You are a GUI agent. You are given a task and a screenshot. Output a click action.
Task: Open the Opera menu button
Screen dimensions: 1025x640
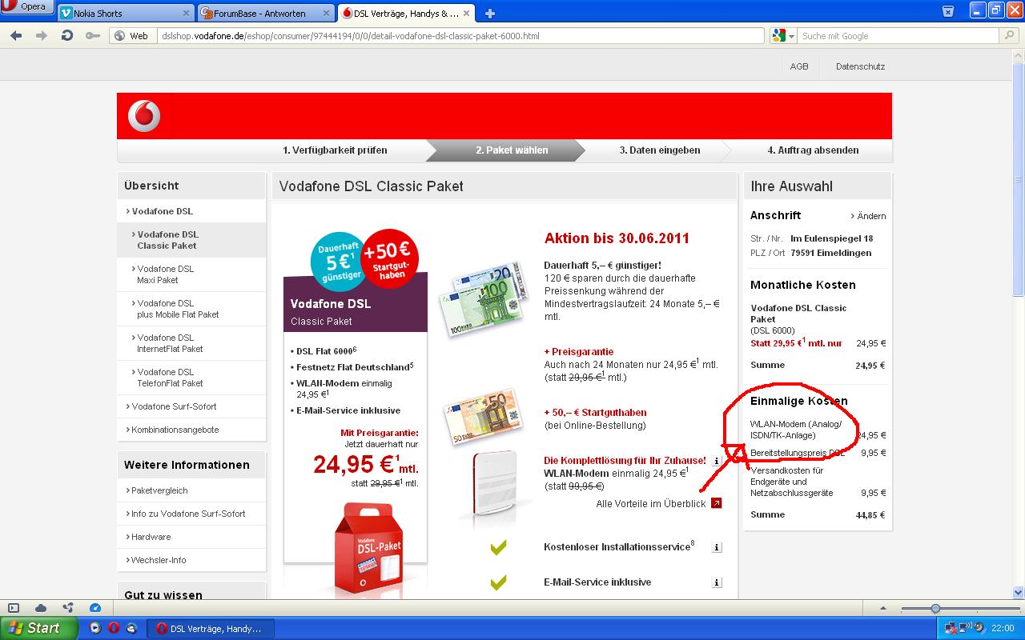point(27,7)
